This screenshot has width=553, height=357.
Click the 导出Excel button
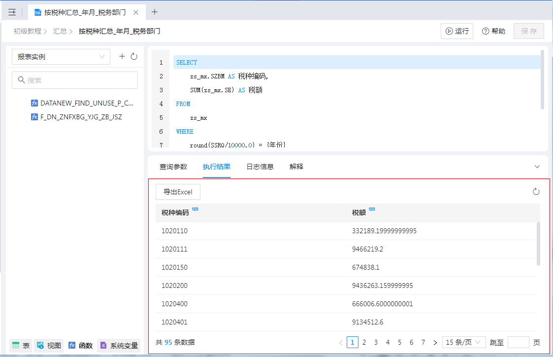coord(178,192)
